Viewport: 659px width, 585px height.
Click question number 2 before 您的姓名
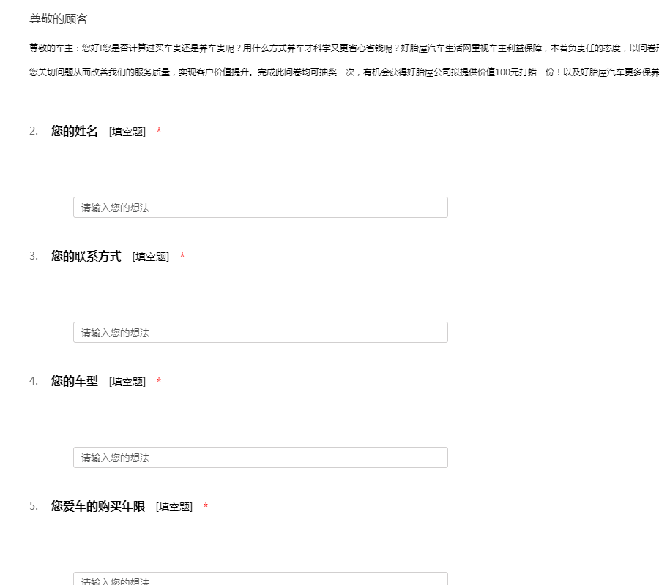tap(33, 132)
